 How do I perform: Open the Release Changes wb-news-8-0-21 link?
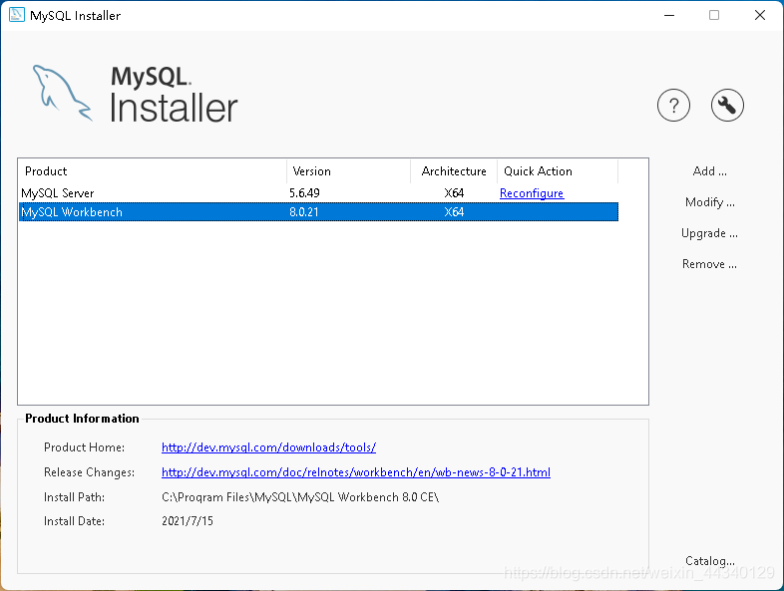(x=356, y=472)
